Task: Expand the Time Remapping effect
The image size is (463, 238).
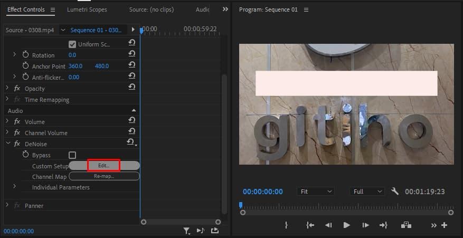Action: pyautogui.click(x=7, y=99)
